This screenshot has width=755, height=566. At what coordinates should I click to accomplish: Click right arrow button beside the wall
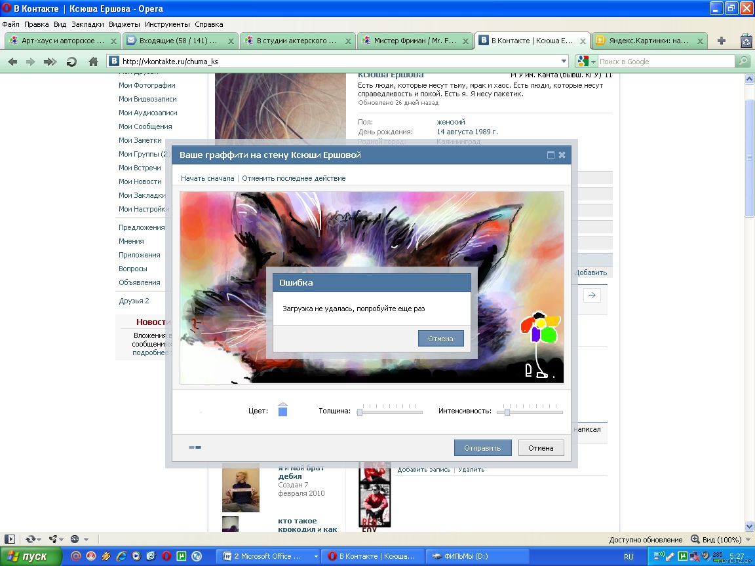592,295
